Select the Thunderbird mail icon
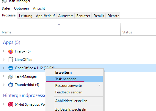Viewport: 156px width, 111px height. coord(11,85)
